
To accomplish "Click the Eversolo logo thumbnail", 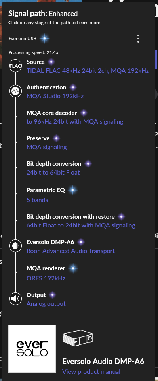I will coord(32,349).
